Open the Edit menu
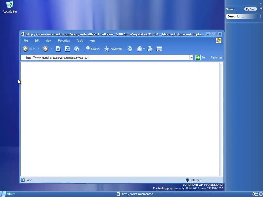This screenshot has height=197, width=263. (37, 41)
